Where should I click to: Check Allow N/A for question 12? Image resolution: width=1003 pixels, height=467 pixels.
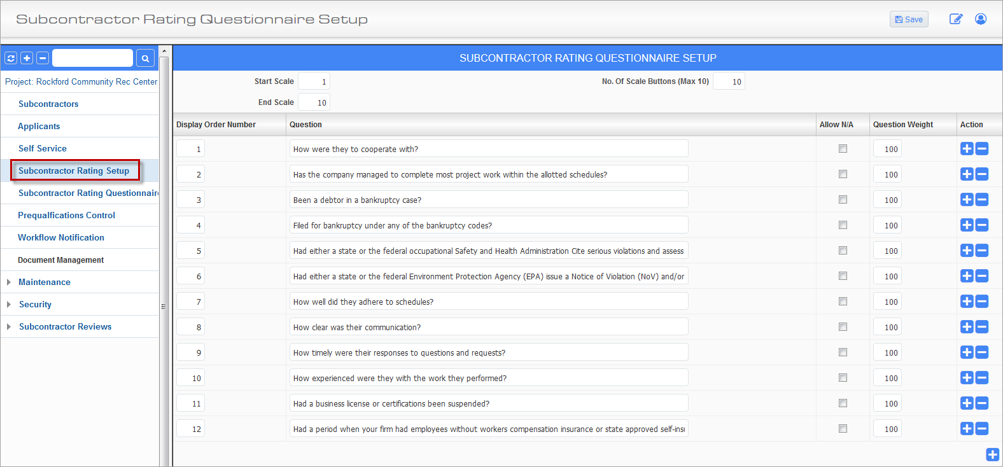[843, 429]
